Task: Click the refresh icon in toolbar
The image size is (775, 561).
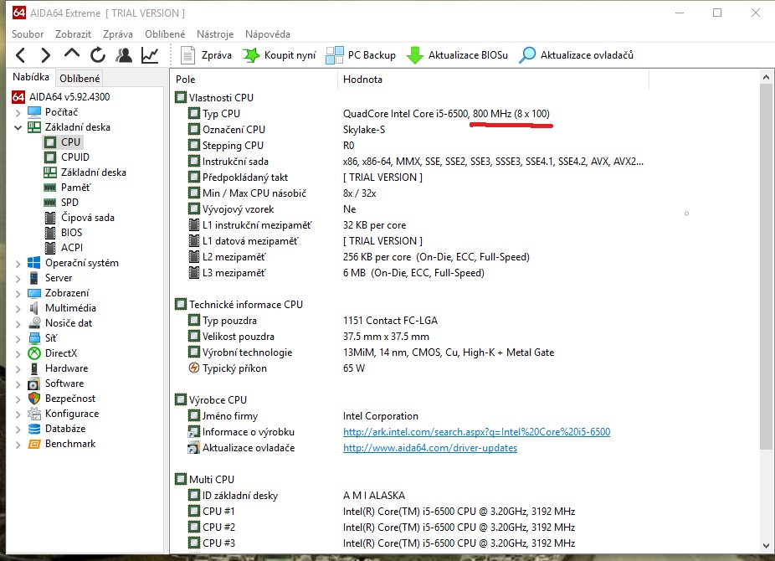Action: (98, 55)
